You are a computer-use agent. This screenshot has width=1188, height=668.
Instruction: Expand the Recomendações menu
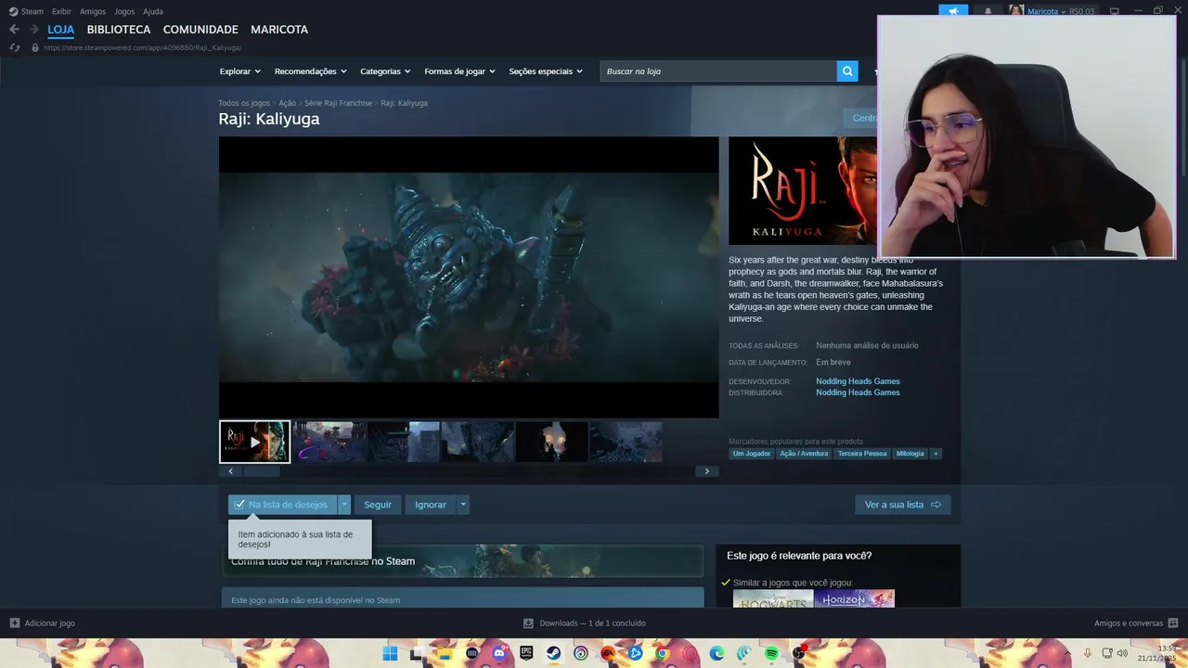tap(311, 71)
